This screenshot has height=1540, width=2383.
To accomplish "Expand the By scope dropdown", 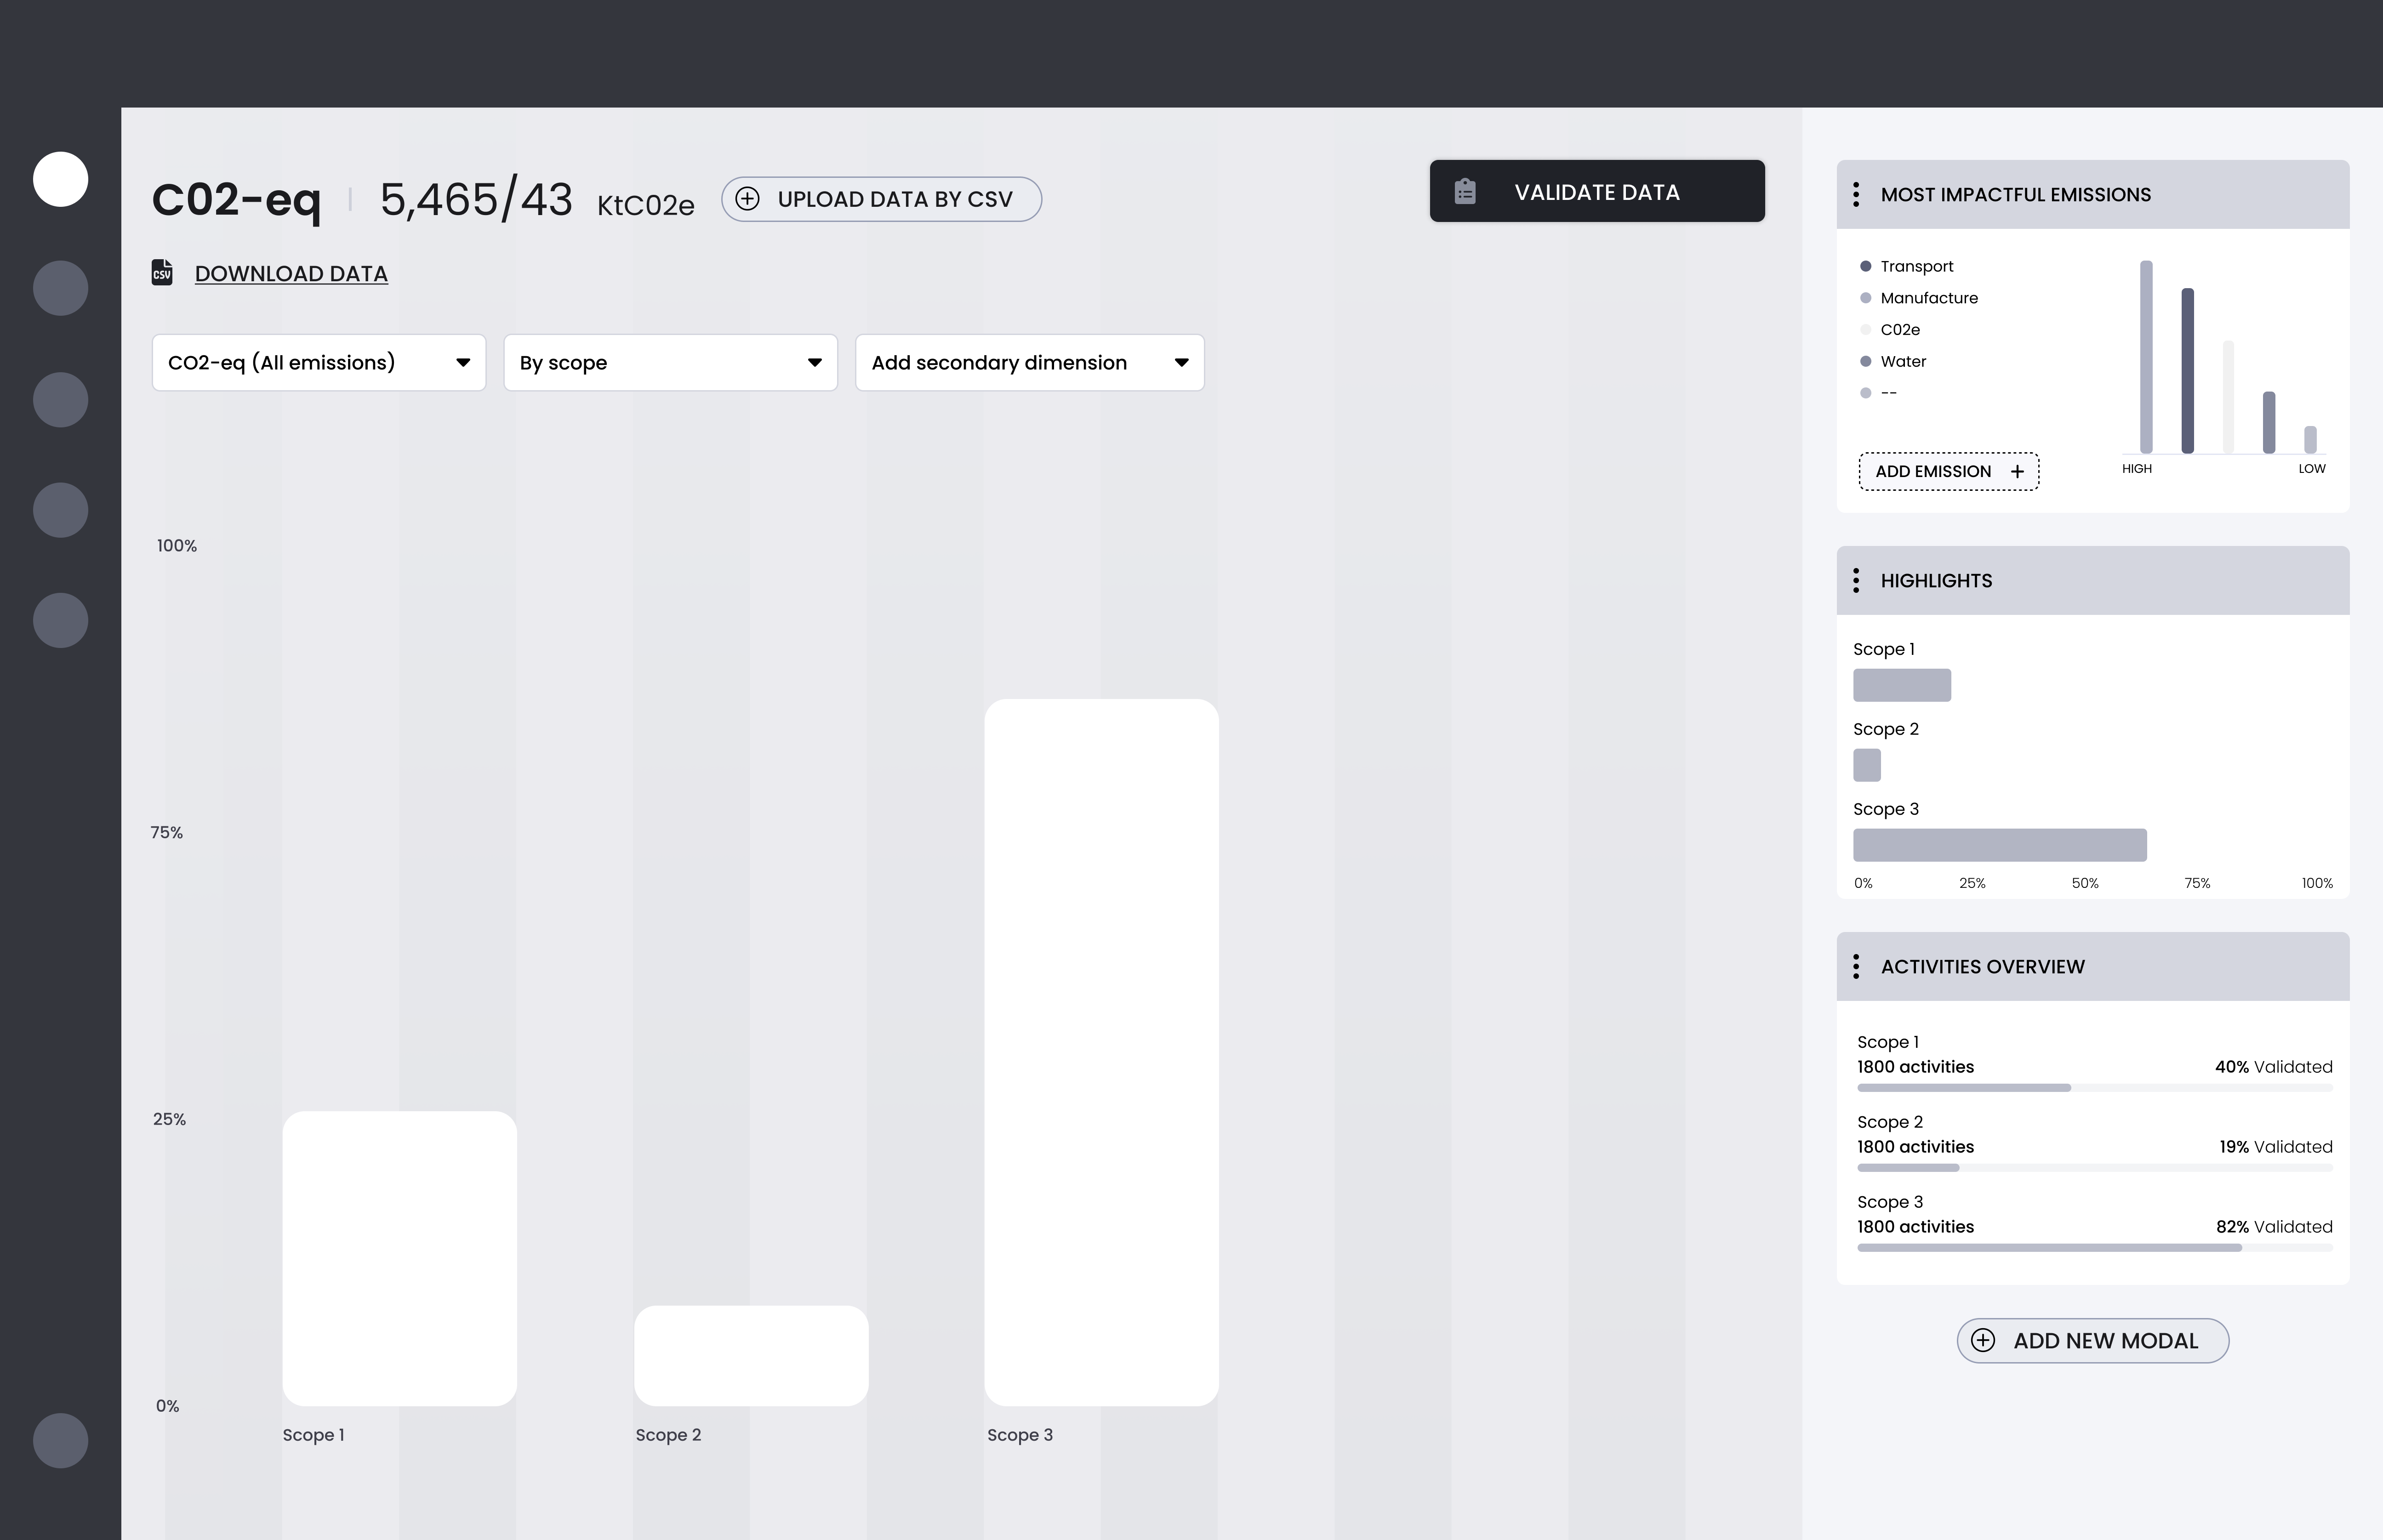I will (x=670, y=363).
